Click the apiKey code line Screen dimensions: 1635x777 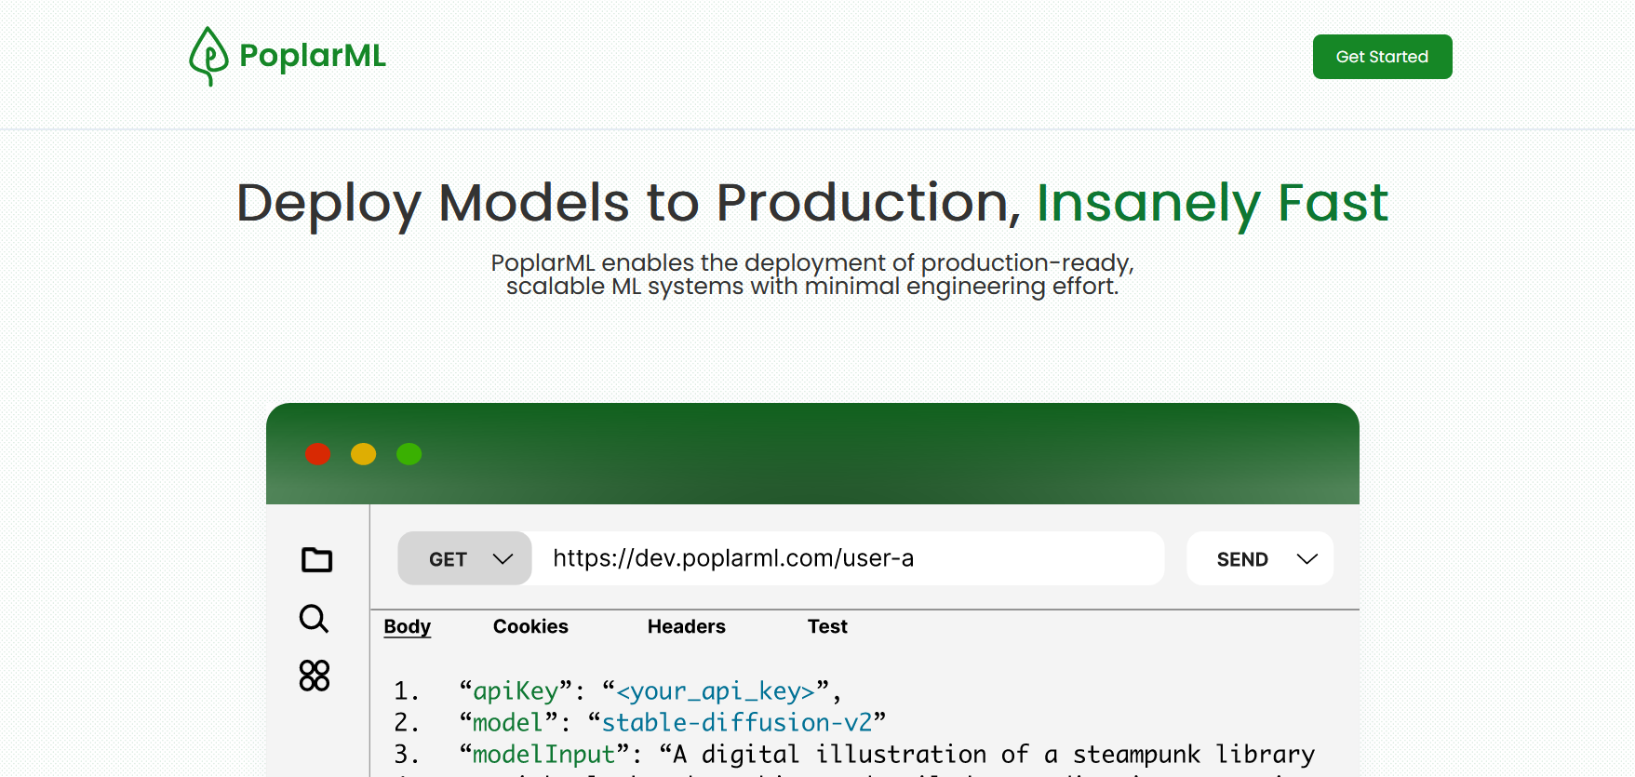650,691
